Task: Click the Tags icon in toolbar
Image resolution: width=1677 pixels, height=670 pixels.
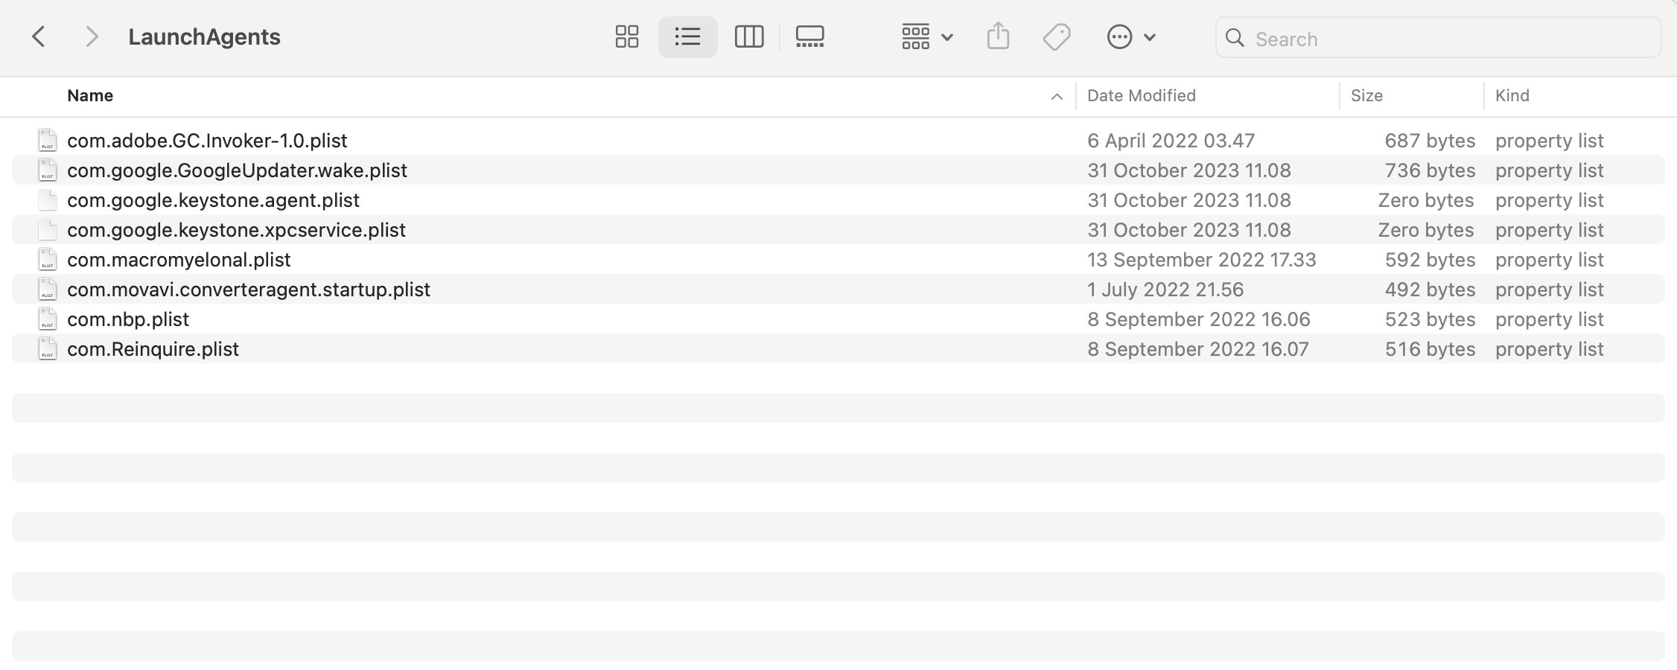Action: (x=1057, y=36)
